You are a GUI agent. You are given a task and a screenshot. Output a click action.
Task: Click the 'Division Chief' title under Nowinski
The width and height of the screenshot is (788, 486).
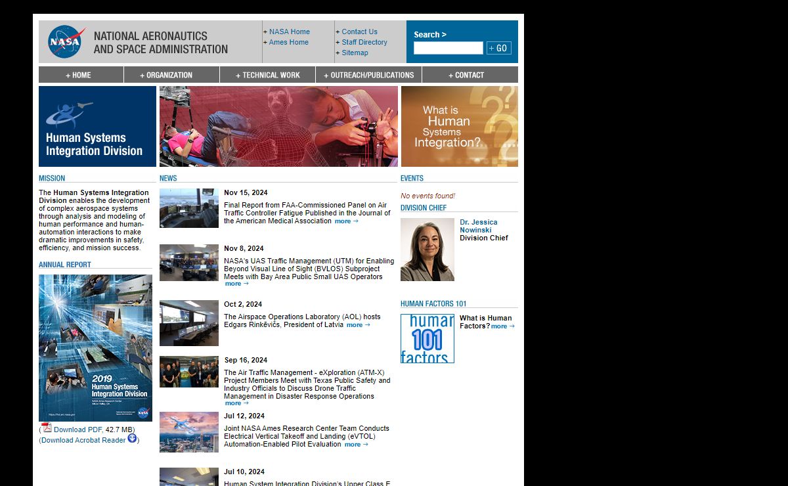coord(483,238)
